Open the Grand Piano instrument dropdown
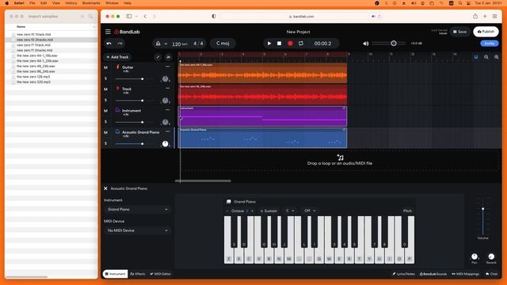507x285 pixels. 137,209
